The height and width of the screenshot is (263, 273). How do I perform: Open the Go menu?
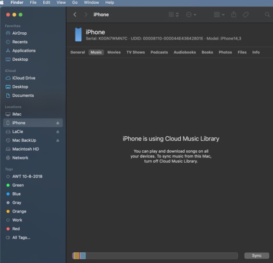[75, 2]
